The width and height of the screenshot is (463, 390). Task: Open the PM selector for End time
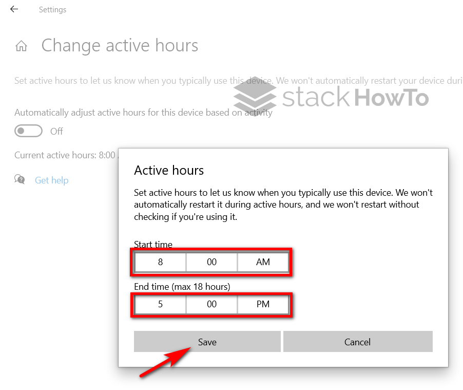[x=263, y=304]
